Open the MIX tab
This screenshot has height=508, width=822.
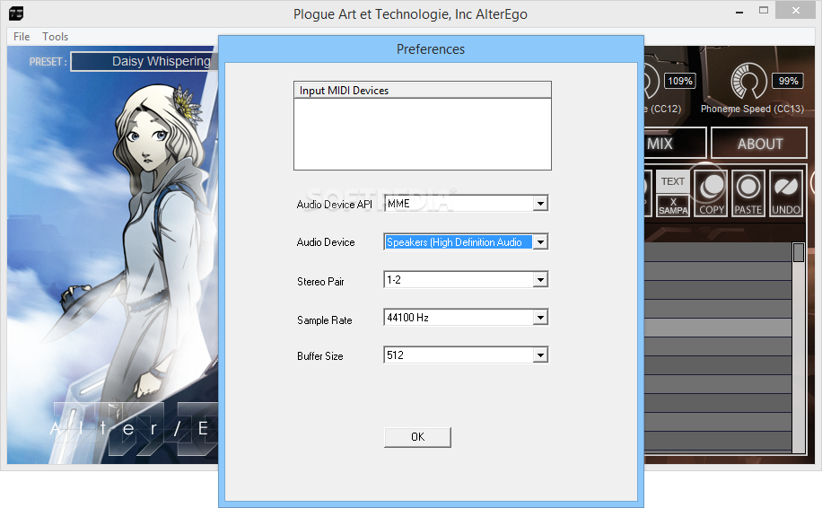click(675, 143)
